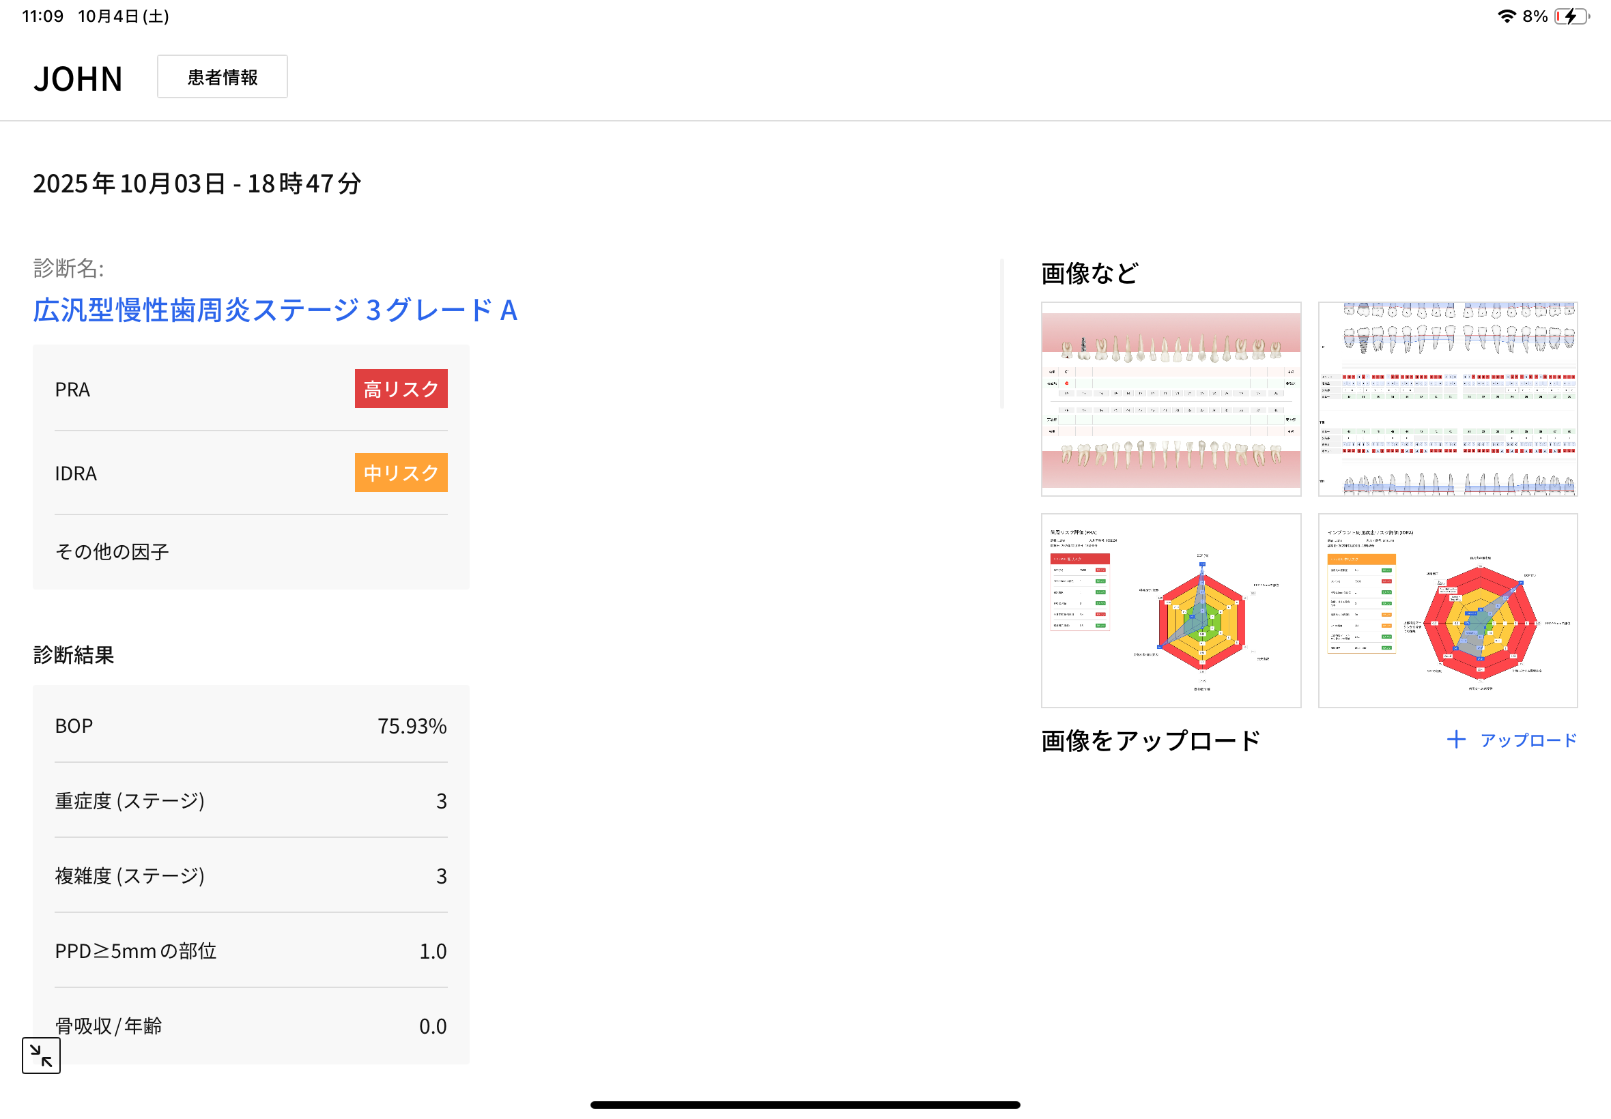Open the 患者情報 button

pos(223,76)
